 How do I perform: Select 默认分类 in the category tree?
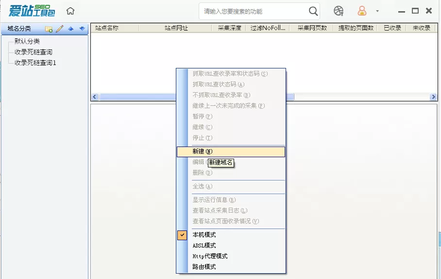click(x=27, y=41)
